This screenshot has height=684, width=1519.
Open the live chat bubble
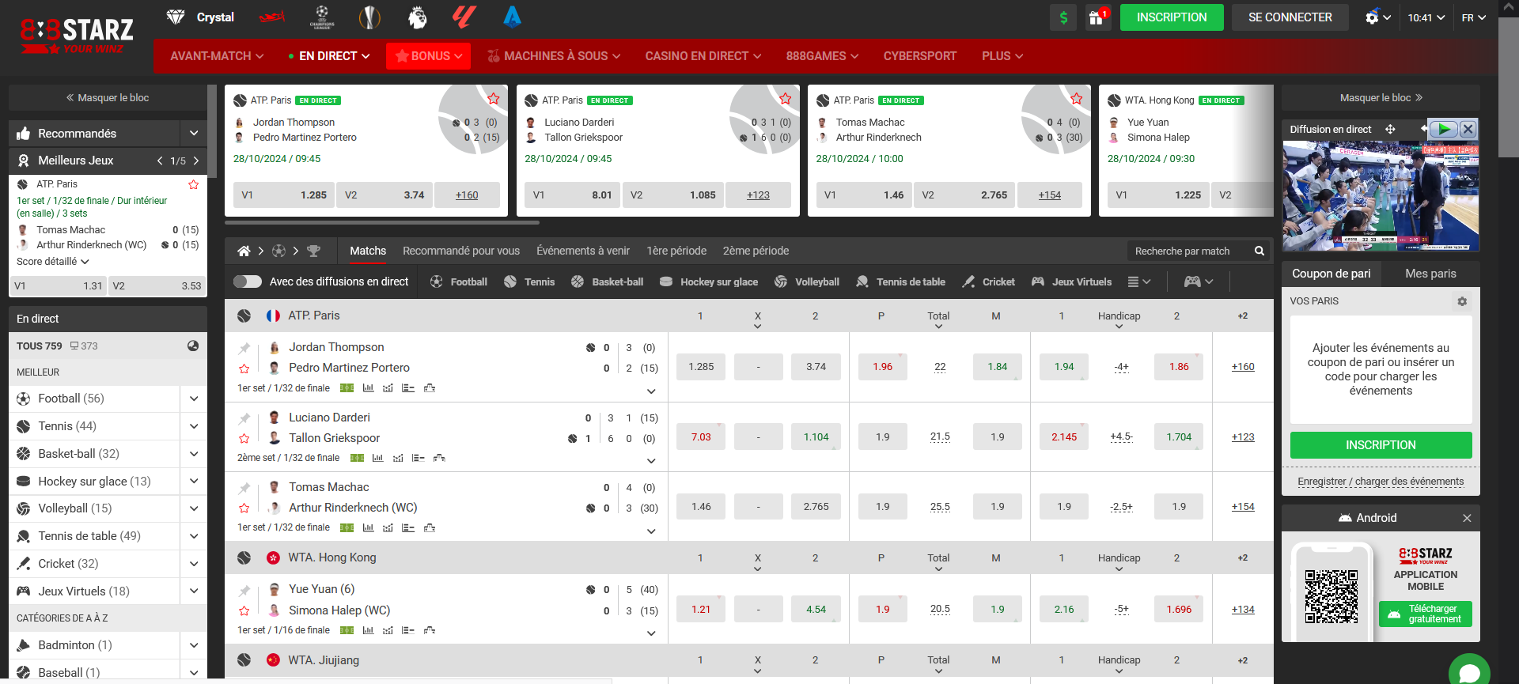coord(1469,672)
